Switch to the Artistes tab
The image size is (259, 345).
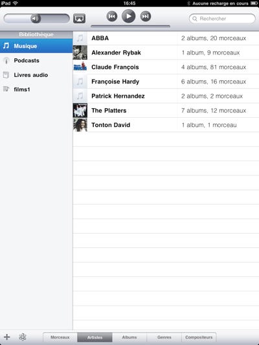(x=95, y=337)
